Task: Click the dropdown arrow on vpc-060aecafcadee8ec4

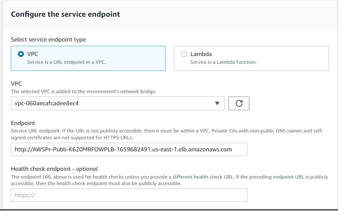Action: pos(217,103)
